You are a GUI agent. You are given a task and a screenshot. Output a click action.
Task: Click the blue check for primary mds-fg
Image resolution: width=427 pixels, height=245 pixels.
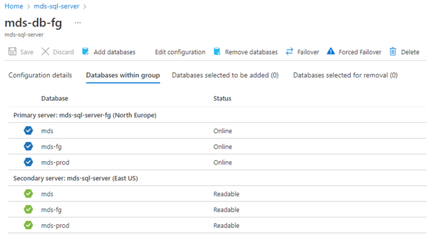coord(28,146)
